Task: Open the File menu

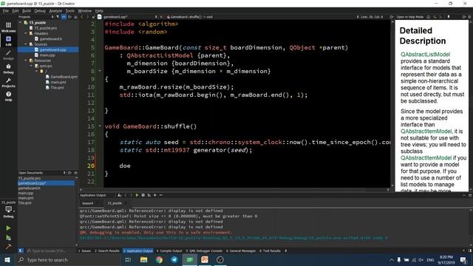Action: 6,11
